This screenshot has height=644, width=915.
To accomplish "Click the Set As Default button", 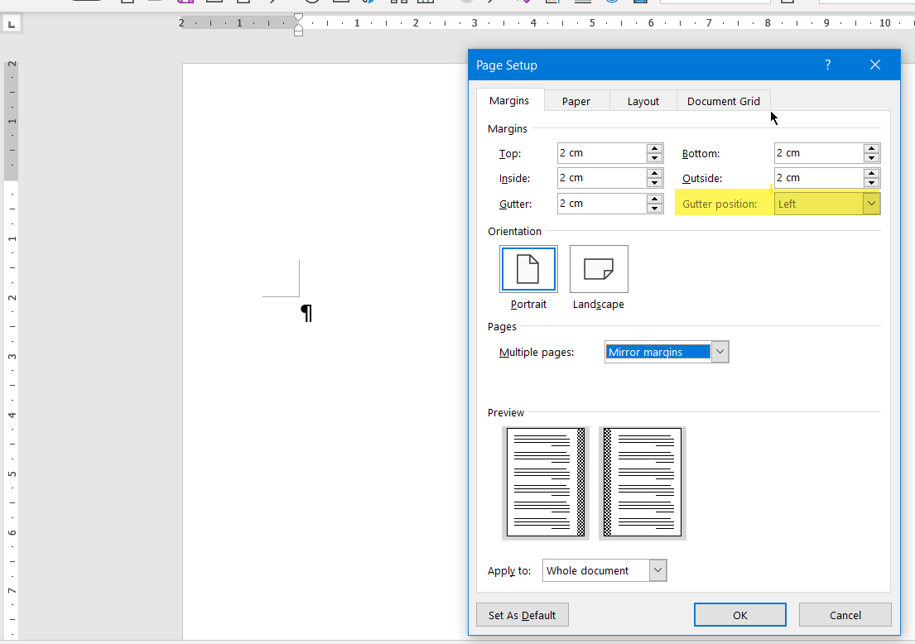I will 523,615.
